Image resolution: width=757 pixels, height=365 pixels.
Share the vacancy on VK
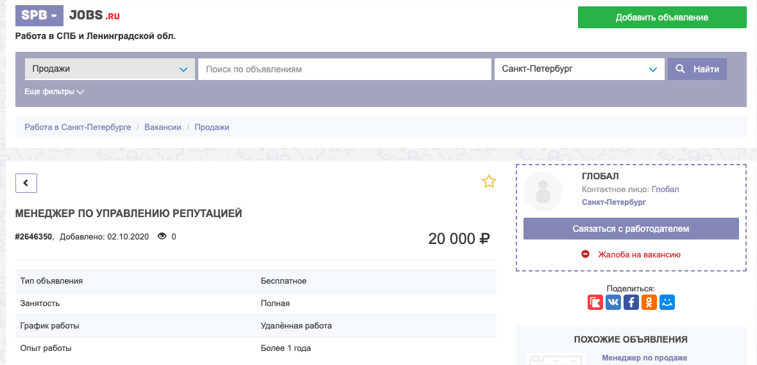click(613, 302)
